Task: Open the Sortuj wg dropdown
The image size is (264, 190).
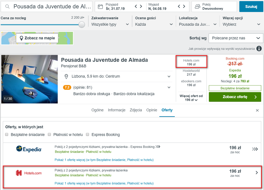Action: click(x=236, y=38)
